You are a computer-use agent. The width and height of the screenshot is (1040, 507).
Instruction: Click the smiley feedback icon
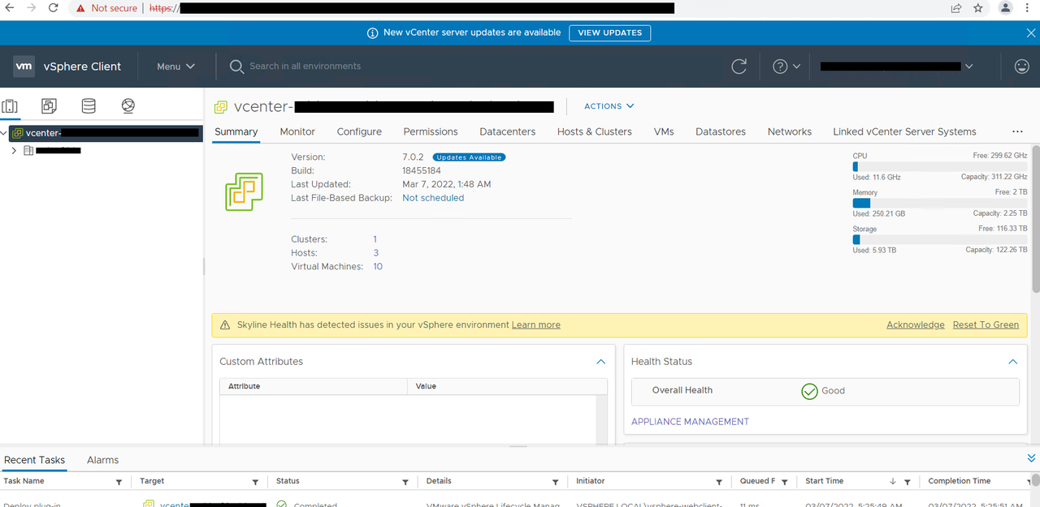1021,67
